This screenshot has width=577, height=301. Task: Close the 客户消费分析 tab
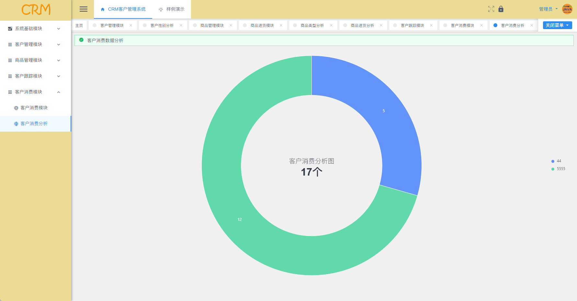point(532,25)
